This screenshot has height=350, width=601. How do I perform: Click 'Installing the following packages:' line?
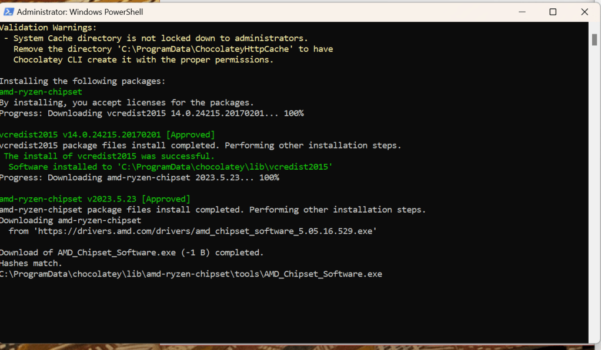pos(82,81)
